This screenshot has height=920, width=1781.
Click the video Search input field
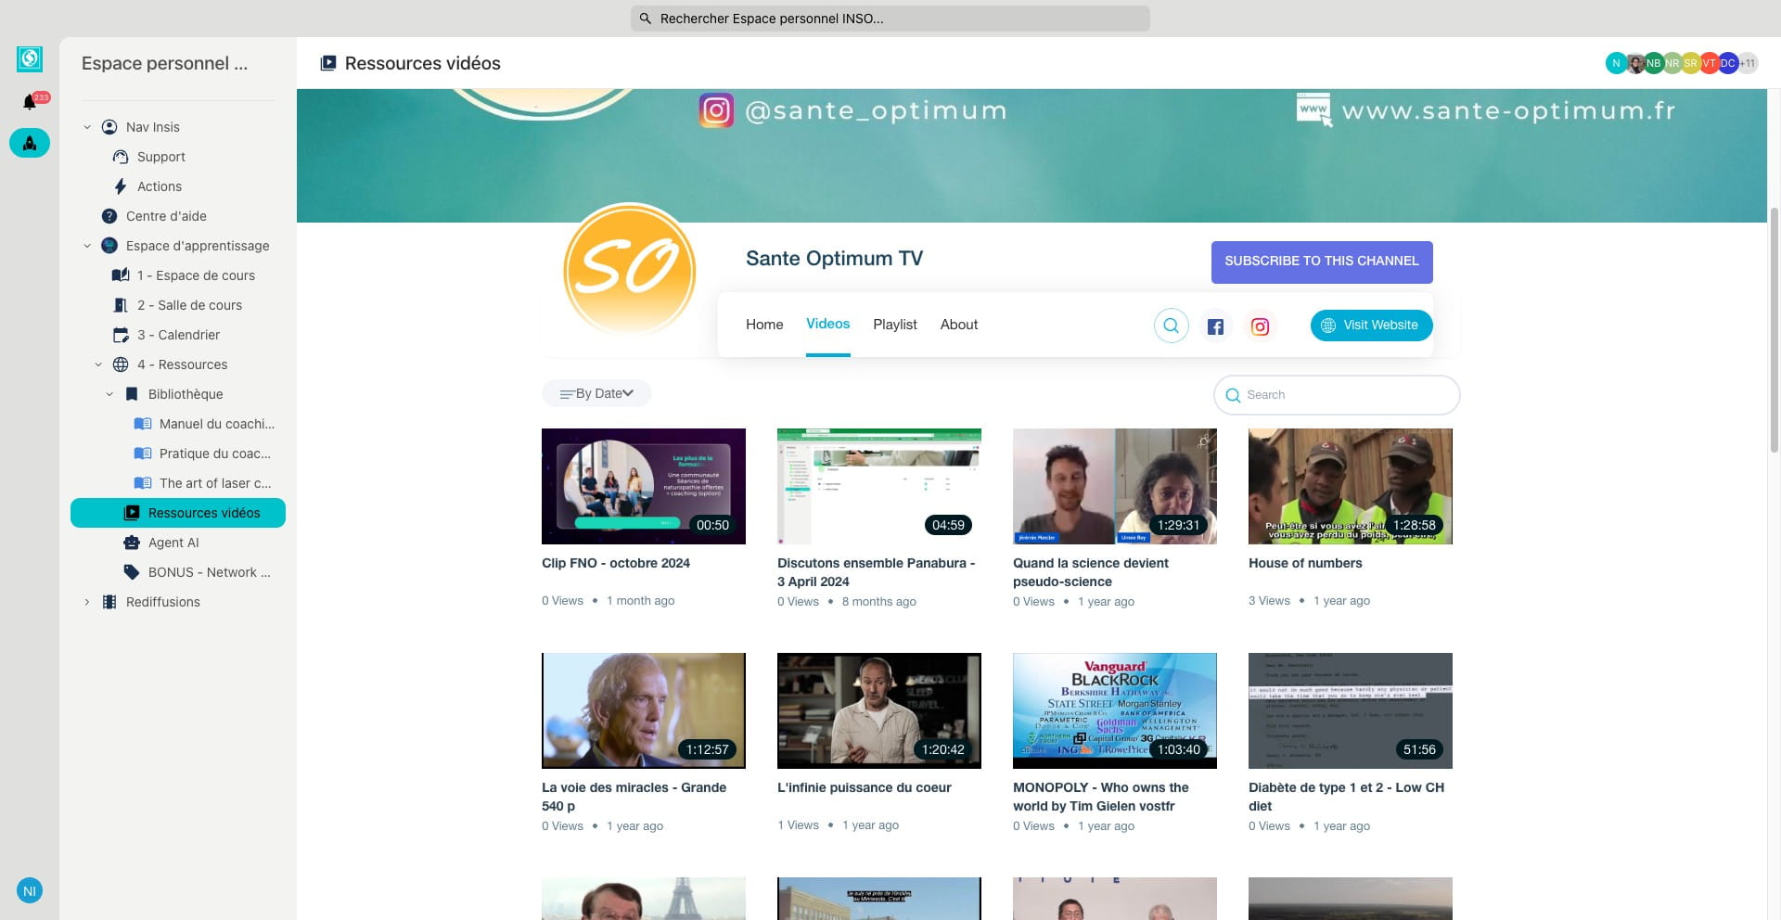pyautogui.click(x=1337, y=395)
